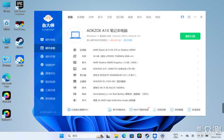Open OneXConsole desktop shortcut

(x=20, y=26)
